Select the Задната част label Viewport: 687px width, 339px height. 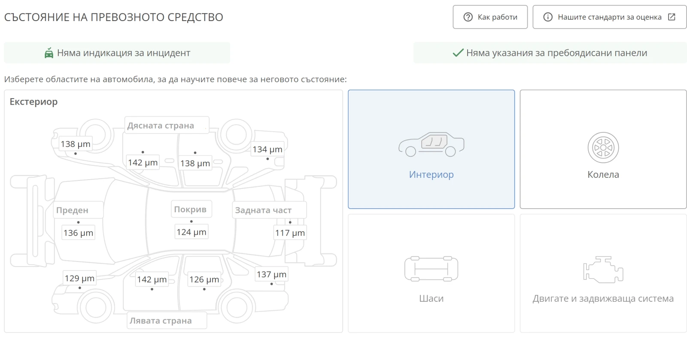(263, 210)
